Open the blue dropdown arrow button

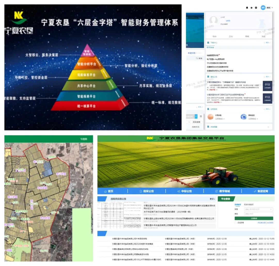(196, 116)
